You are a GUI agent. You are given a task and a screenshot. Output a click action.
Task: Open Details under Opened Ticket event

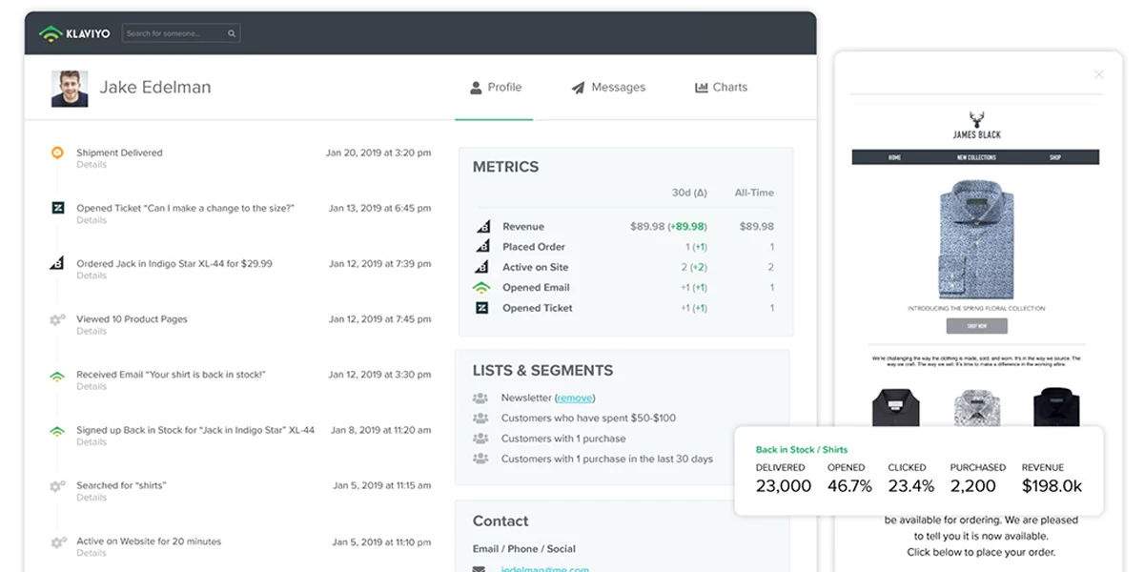(92, 220)
